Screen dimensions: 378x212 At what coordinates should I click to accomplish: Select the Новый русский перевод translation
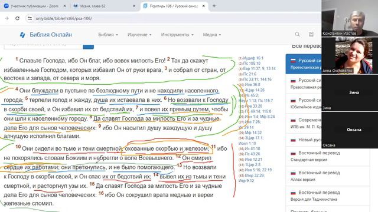304,140
